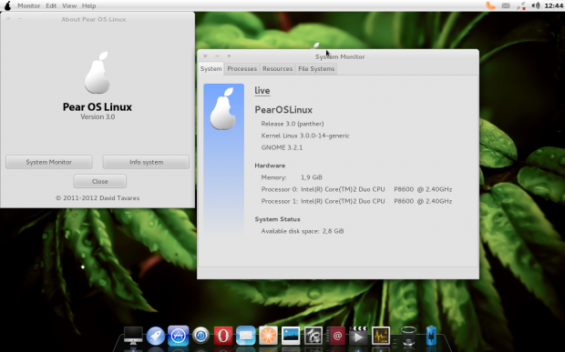Open the orange slice Clementine icon in dock
The width and height of the screenshot is (565, 352).
point(268,336)
